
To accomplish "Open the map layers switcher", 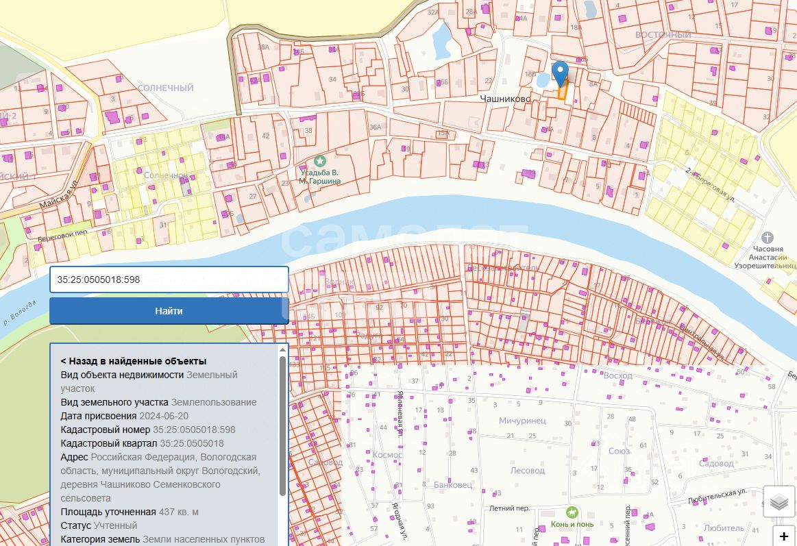I will (x=779, y=502).
